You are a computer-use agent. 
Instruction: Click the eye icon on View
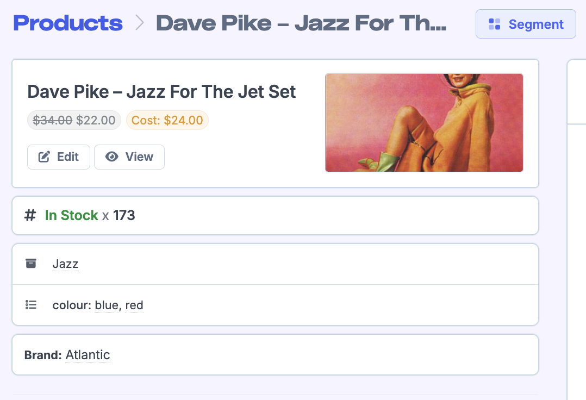(112, 157)
